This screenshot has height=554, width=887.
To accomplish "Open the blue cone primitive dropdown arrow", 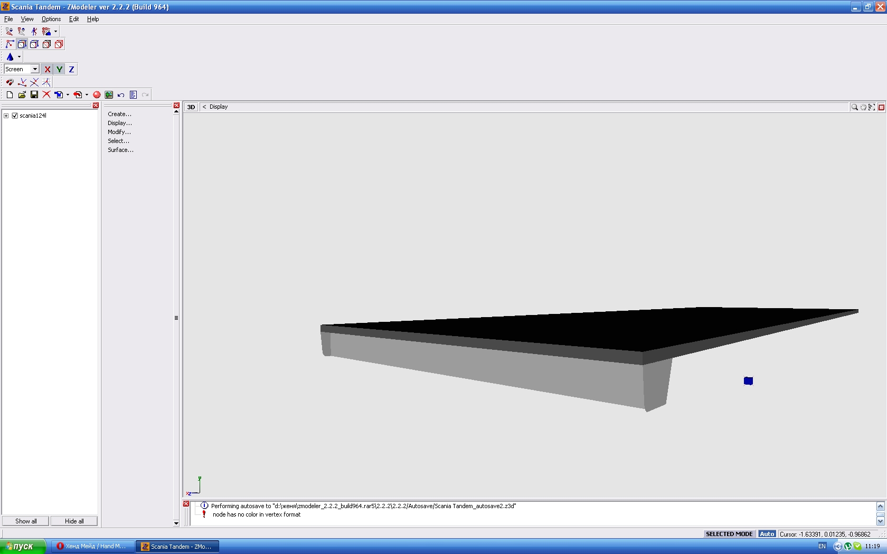I will [x=19, y=57].
